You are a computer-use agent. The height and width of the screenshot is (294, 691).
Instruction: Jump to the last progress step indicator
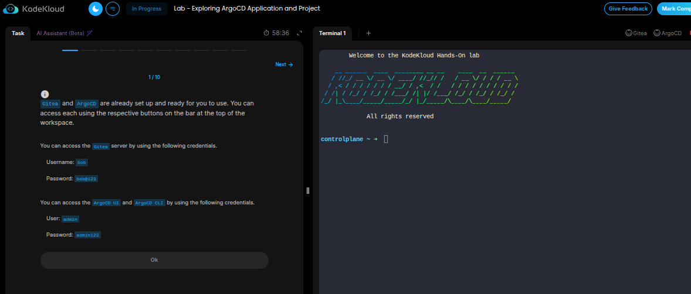[238, 50]
